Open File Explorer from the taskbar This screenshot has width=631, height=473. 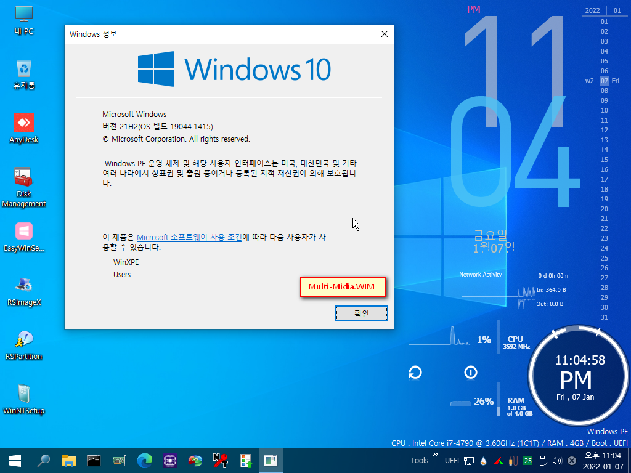[x=69, y=461]
